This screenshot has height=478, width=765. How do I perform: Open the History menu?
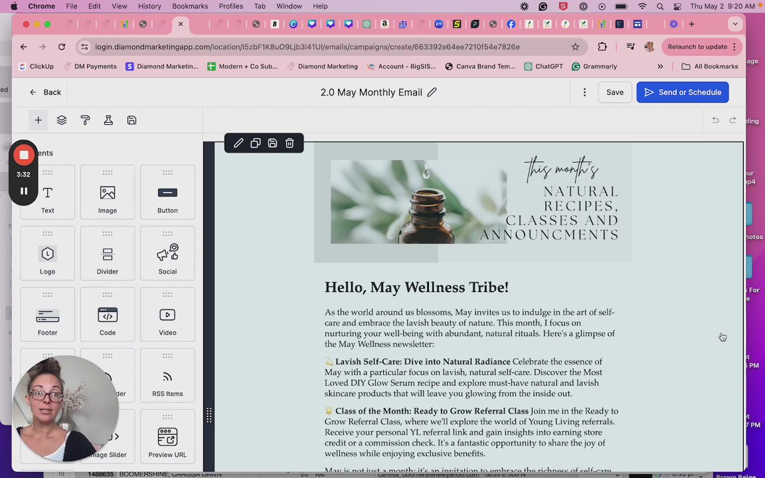pyautogui.click(x=149, y=7)
